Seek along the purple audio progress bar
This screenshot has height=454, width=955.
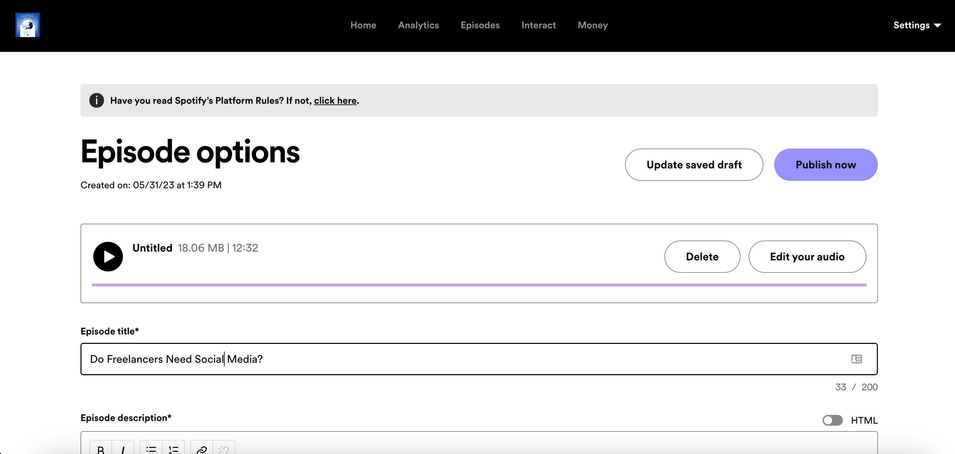click(x=478, y=285)
